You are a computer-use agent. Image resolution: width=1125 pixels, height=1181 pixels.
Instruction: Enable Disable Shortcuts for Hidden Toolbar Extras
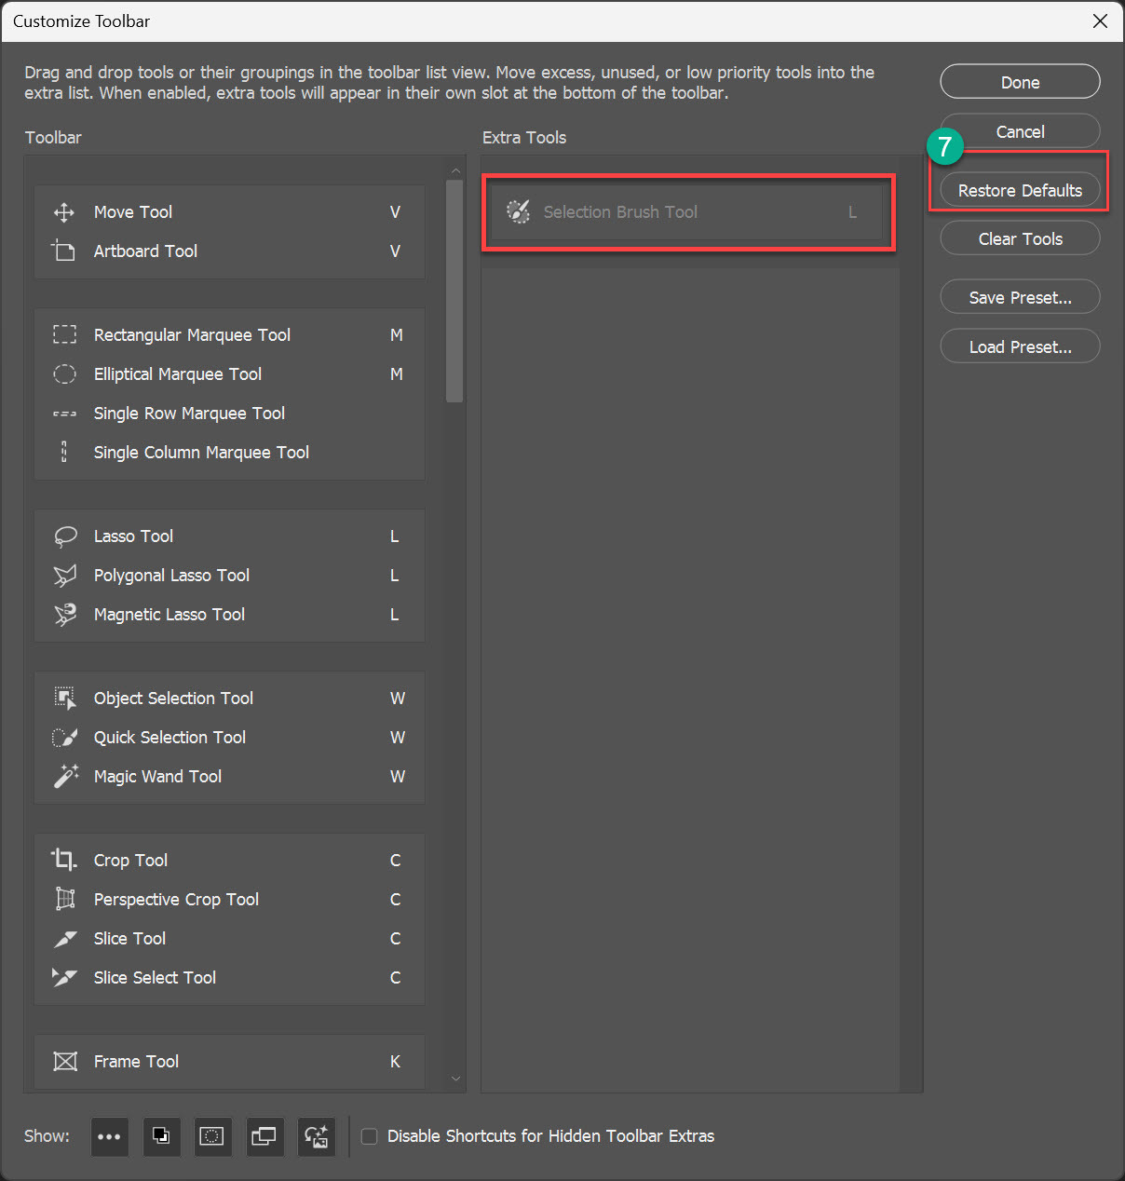click(370, 1136)
